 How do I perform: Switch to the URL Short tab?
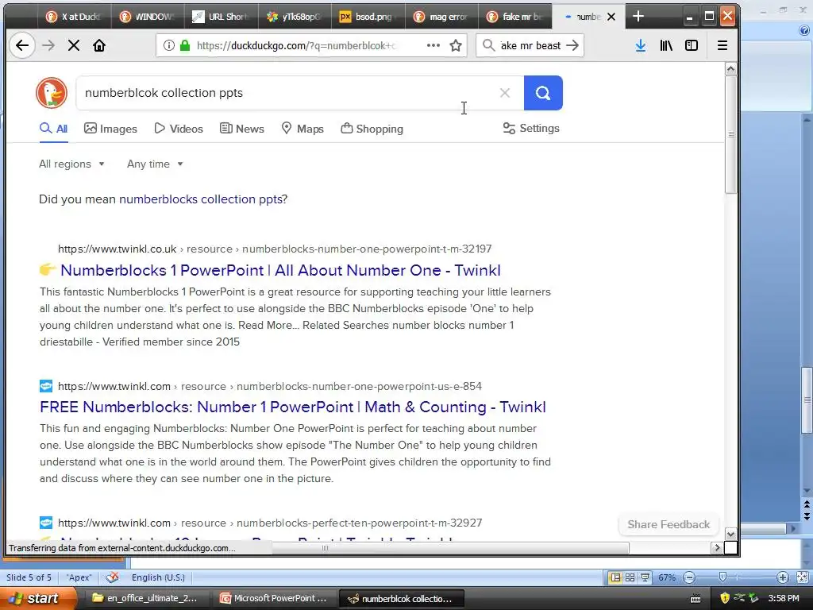221,17
